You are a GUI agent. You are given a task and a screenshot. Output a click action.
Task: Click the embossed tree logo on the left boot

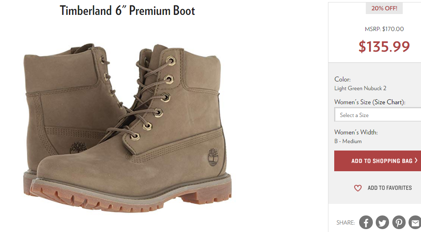78,148
